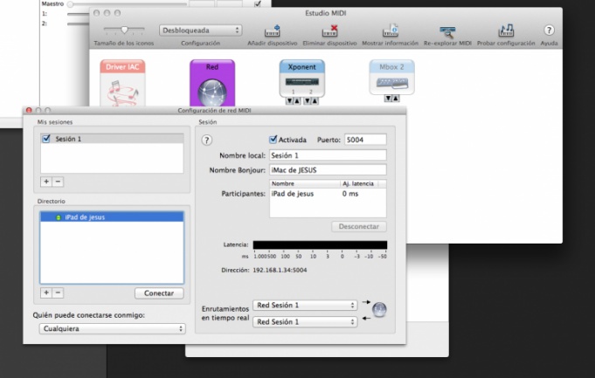This screenshot has height=378, width=595.
Task: Select the Xponent device icon
Action: 301,80
